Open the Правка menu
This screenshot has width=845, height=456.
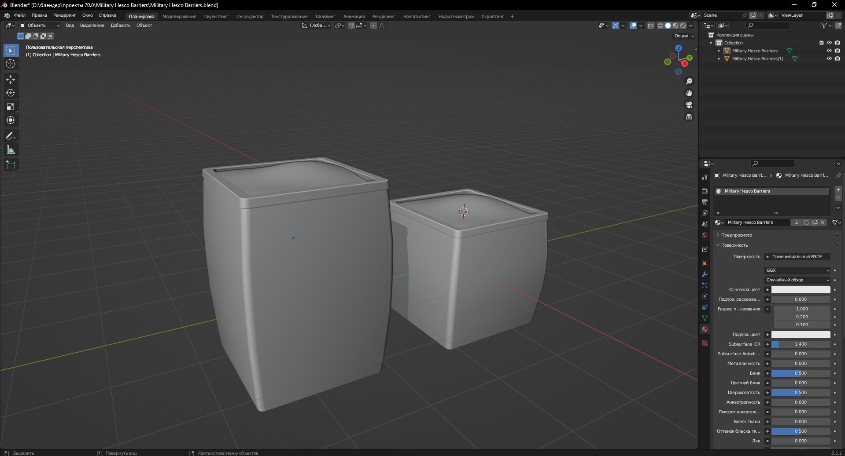pos(39,15)
